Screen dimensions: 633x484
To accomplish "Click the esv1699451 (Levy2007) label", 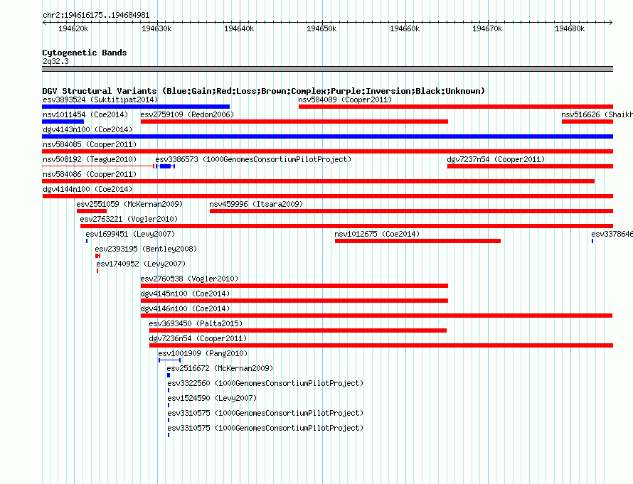I will 130,234.
